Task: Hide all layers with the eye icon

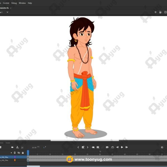Action: click(19, 153)
